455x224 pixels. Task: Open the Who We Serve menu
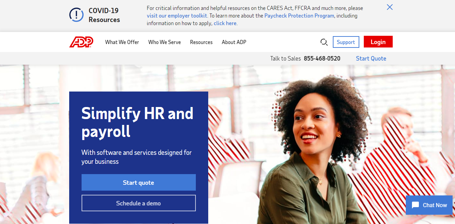[164, 42]
